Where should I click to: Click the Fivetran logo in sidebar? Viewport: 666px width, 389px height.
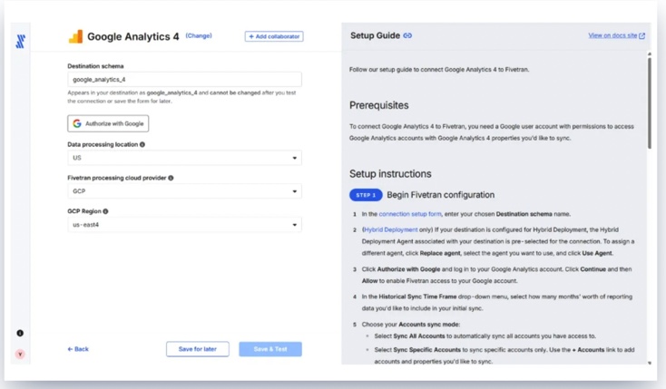(x=20, y=41)
